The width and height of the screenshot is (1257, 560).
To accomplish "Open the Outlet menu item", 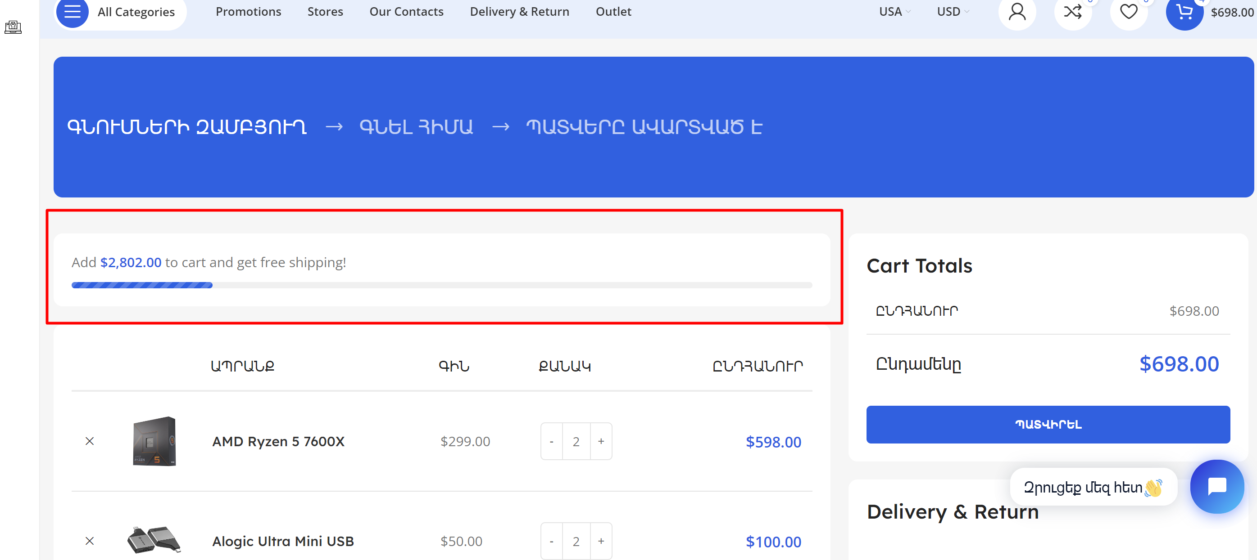I will (613, 12).
